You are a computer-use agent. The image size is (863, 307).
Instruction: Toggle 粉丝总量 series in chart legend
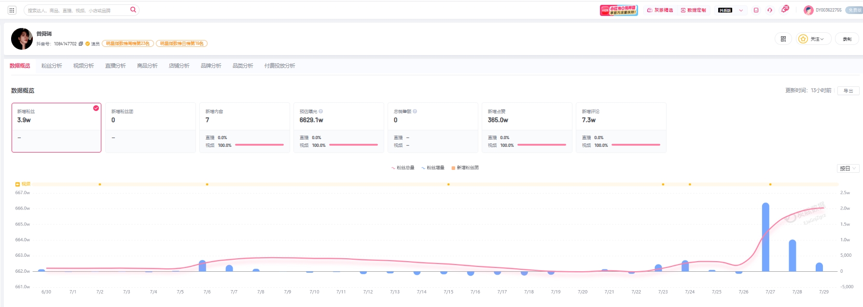[x=403, y=168]
